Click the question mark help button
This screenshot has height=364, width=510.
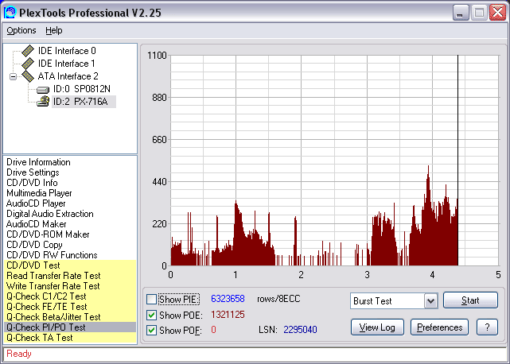point(487,327)
